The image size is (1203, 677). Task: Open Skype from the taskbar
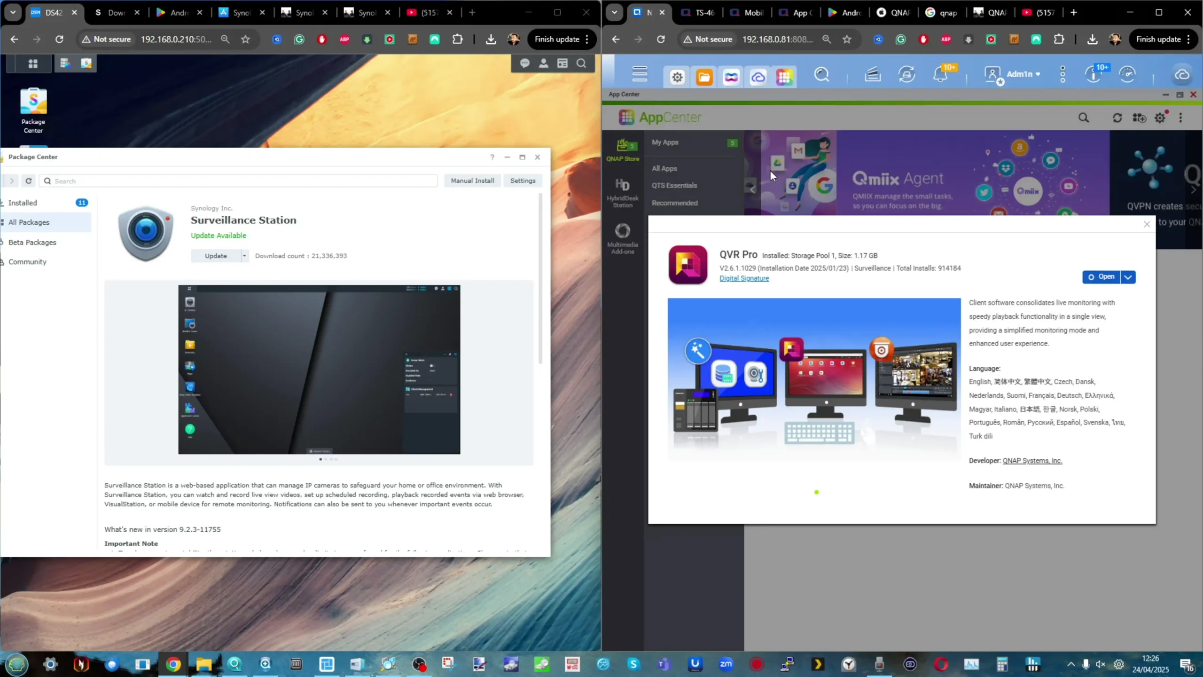tap(633, 664)
